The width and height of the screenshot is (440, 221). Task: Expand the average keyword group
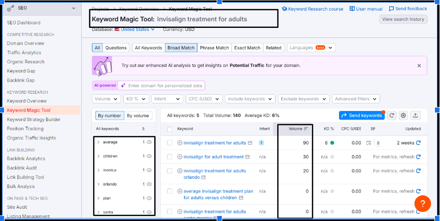(x=98, y=142)
